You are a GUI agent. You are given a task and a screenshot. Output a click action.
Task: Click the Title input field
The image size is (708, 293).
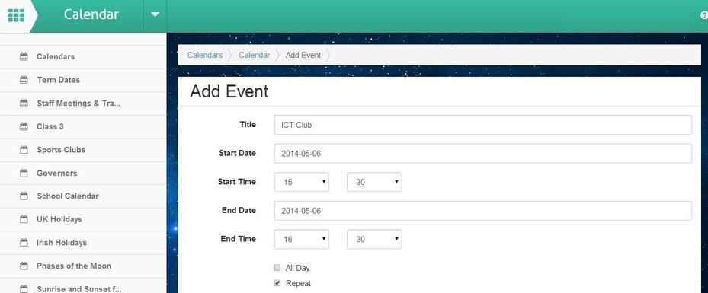point(482,125)
